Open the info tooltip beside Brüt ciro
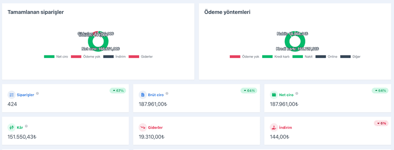The height and width of the screenshot is (150, 394). click(167, 93)
